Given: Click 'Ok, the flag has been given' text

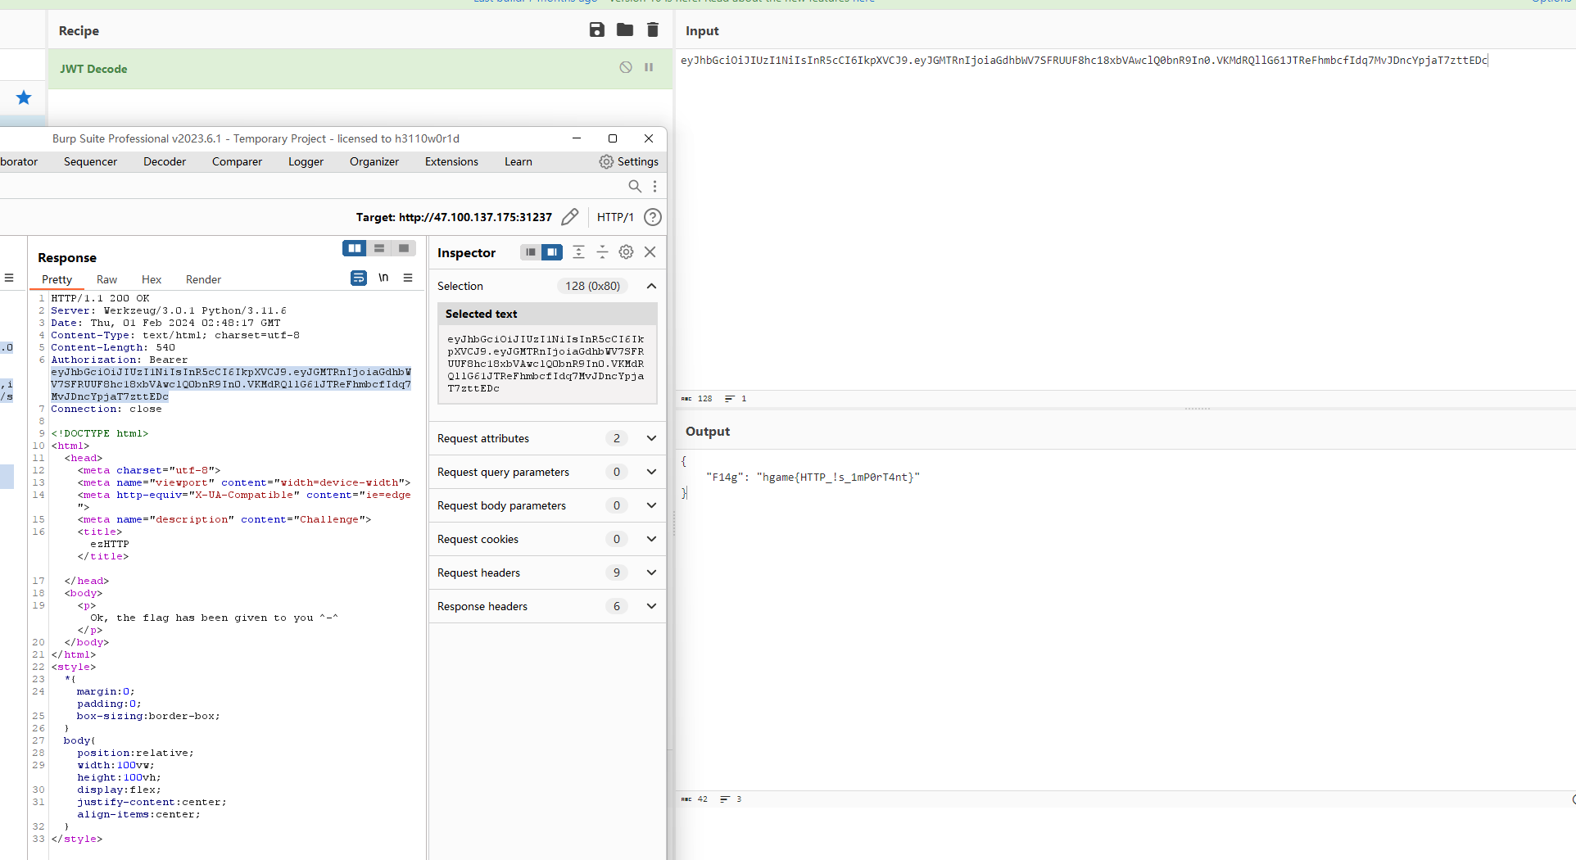Looking at the screenshot, I should pos(214,618).
